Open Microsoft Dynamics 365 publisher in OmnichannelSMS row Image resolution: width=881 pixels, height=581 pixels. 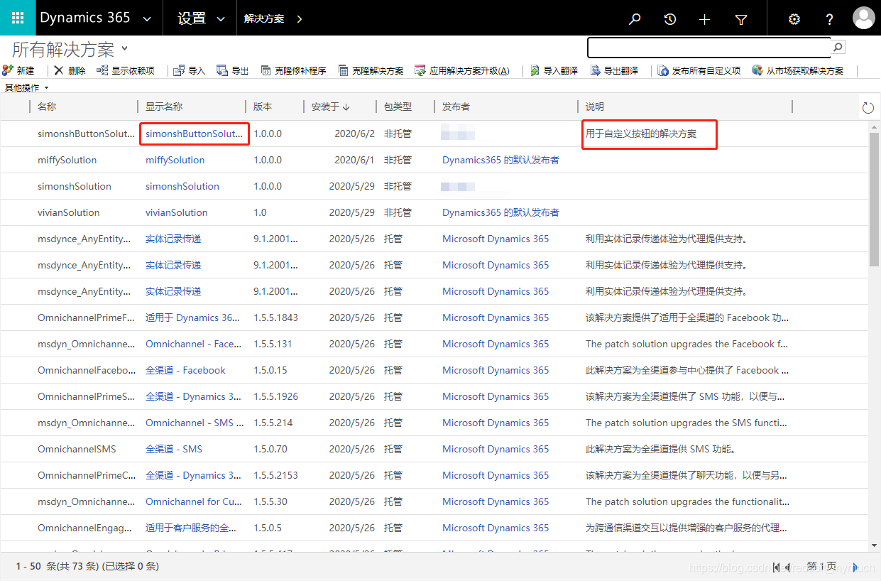(x=496, y=449)
